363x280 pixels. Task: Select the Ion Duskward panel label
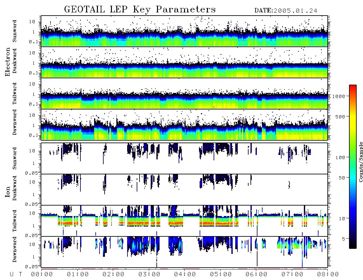click(x=15, y=188)
